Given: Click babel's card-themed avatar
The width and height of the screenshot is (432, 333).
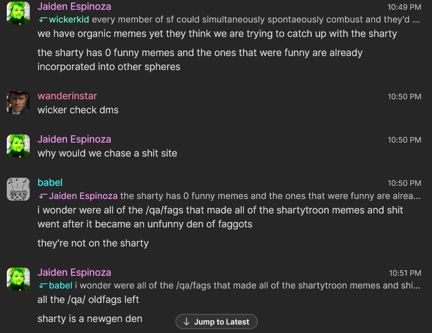Looking at the screenshot, I should pos(18,188).
